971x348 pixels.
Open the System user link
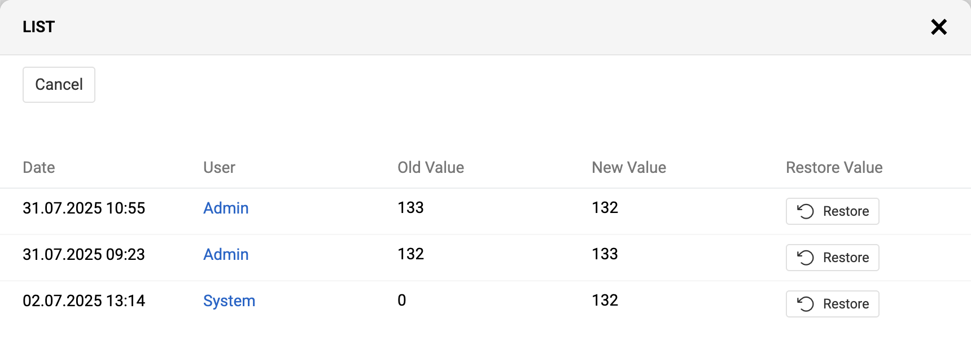[229, 301]
